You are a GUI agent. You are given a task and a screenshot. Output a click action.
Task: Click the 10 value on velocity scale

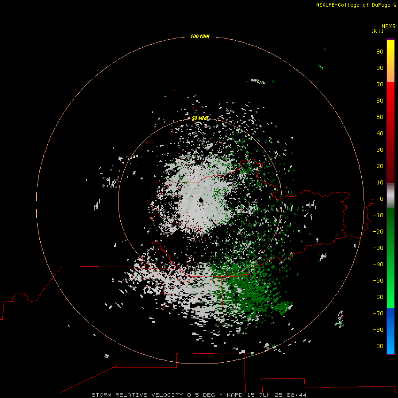380,183
